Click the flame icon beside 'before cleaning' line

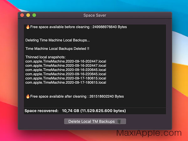28,27
